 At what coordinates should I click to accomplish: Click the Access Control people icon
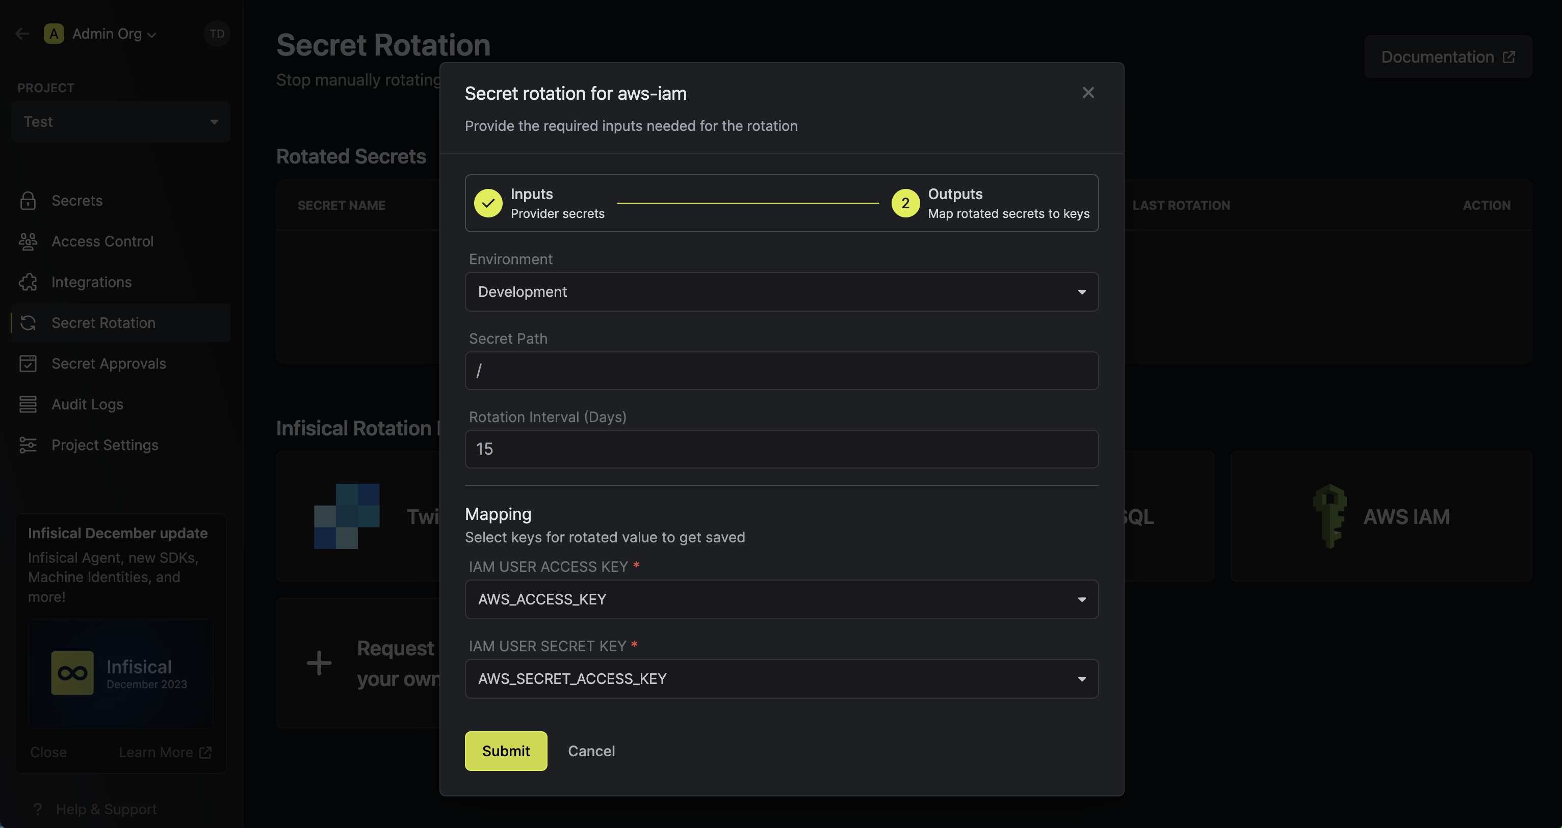pyautogui.click(x=28, y=242)
